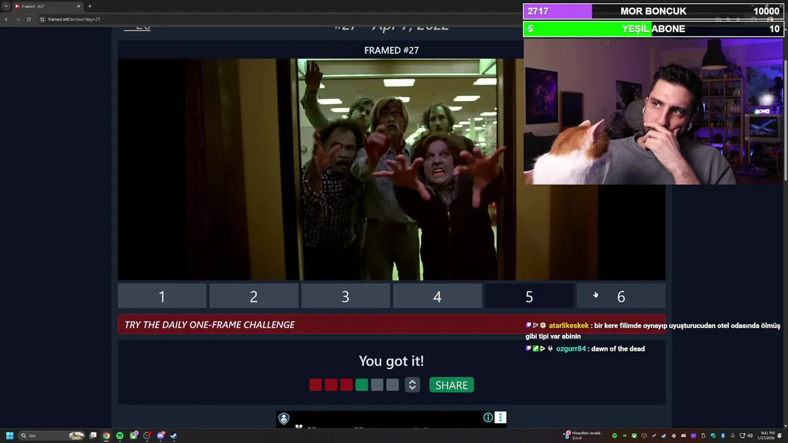Open Discord from the taskbar

[x=161, y=436]
